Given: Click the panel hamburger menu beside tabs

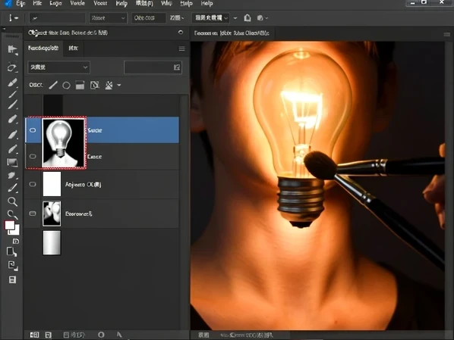Looking at the screenshot, I should (182, 48).
